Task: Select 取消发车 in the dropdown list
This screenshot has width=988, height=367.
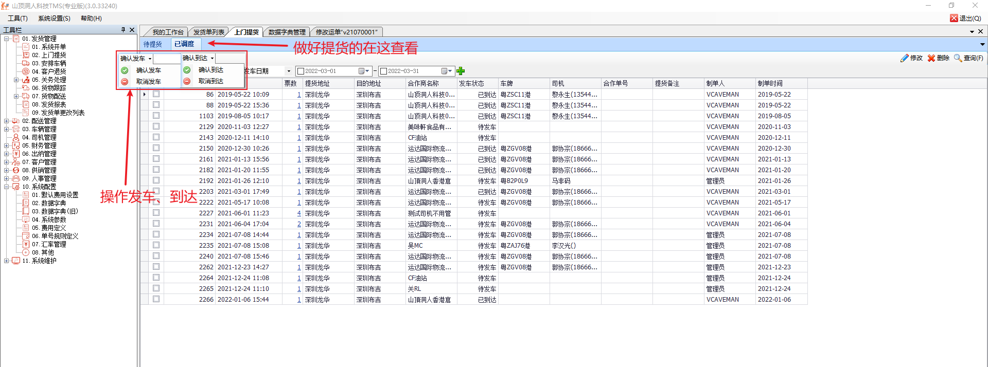Action: (x=148, y=82)
